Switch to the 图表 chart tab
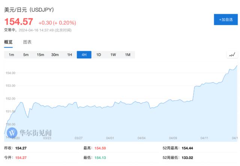Screen dimensions: 240x166 pos(27,42)
